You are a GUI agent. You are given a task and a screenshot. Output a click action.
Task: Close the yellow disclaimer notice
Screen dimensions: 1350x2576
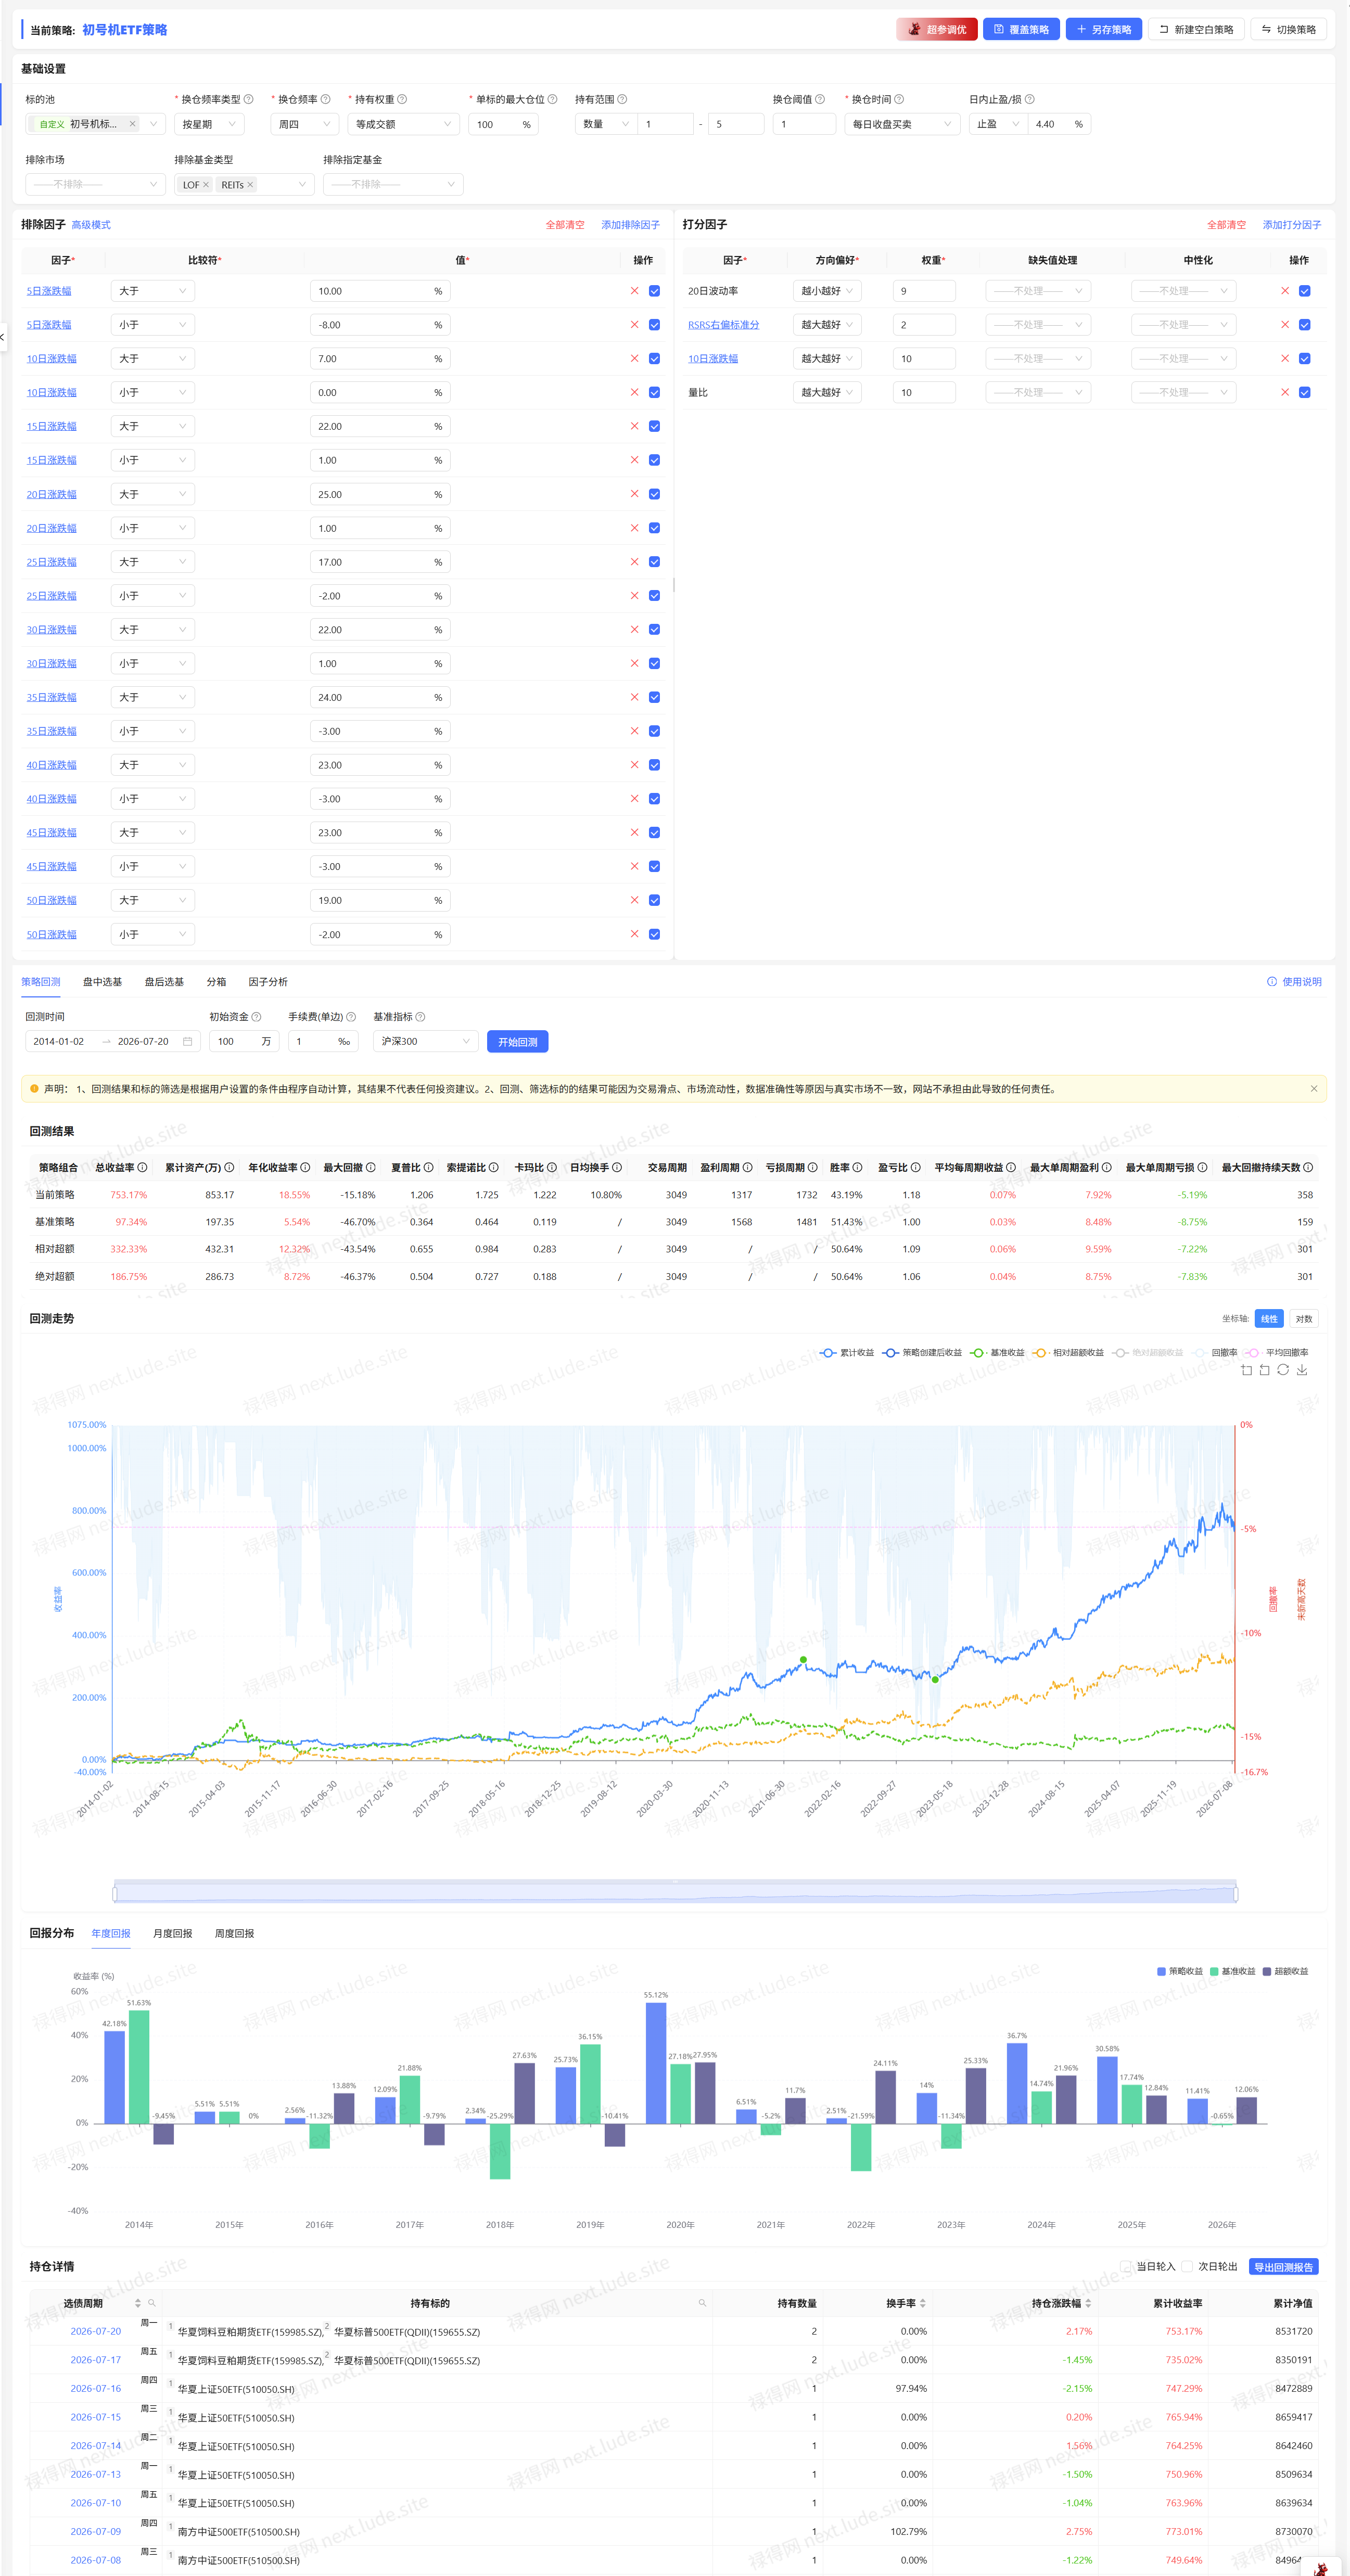click(x=1313, y=1089)
